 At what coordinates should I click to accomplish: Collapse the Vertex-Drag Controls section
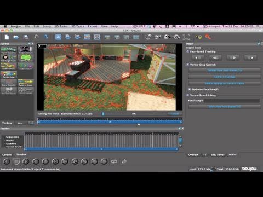(187, 65)
